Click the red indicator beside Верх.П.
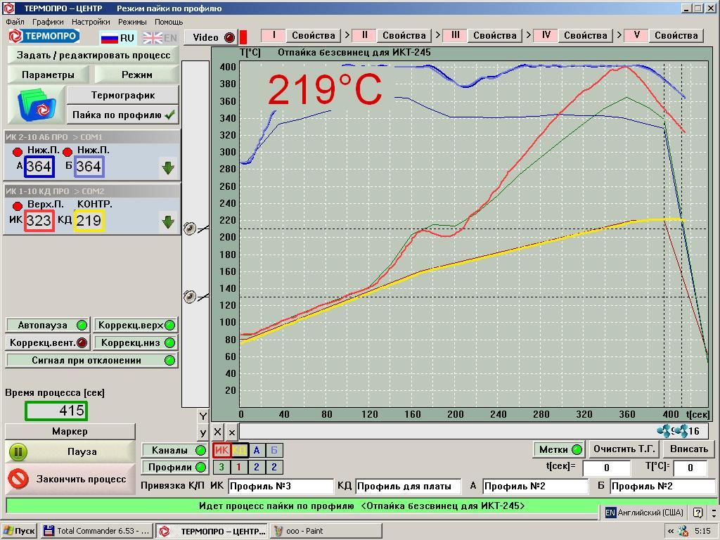This screenshot has width=720, height=540. click(x=18, y=206)
